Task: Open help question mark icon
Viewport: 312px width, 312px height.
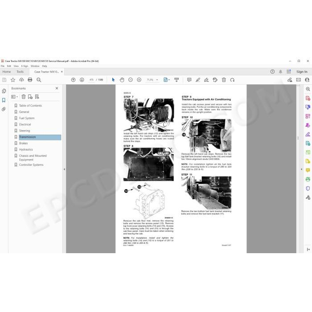Action: click(x=272, y=72)
